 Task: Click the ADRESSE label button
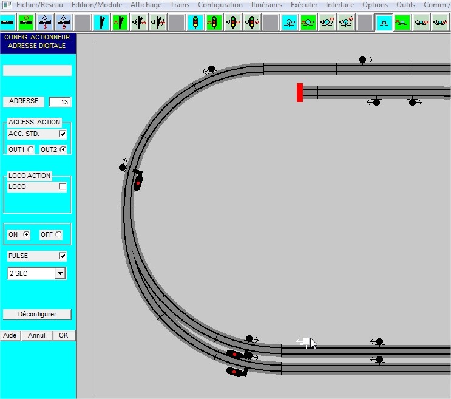24,101
